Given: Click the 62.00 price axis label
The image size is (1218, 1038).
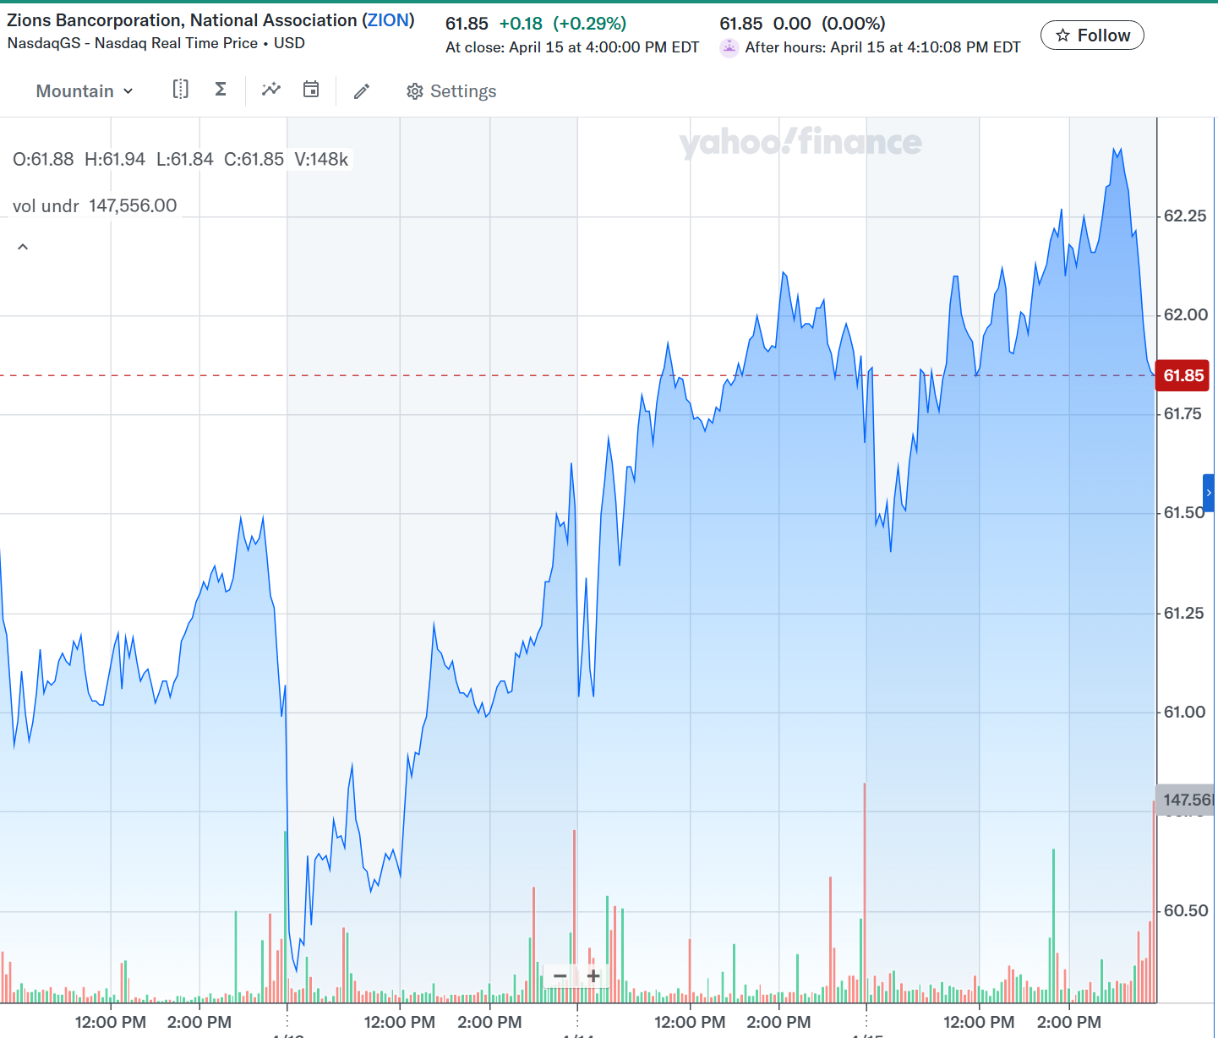Looking at the screenshot, I should tap(1186, 314).
